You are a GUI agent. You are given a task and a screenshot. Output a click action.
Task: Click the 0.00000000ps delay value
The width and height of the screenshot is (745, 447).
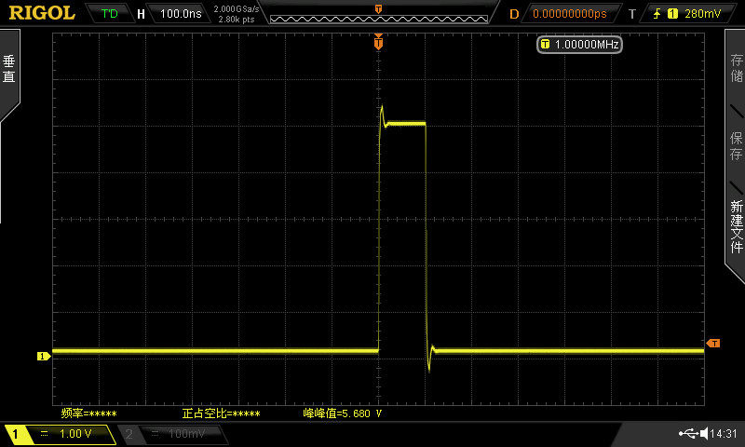pyautogui.click(x=569, y=14)
